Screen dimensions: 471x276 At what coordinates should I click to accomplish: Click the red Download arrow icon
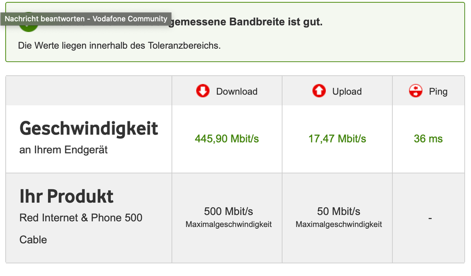pos(203,91)
